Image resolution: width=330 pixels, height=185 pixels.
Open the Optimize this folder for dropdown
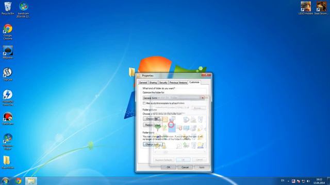[174, 98]
